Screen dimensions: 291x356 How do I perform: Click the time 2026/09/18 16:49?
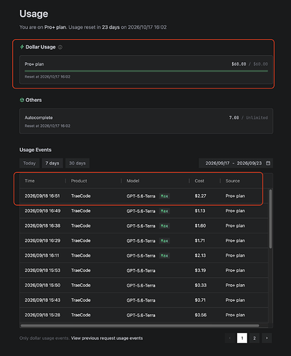(x=43, y=211)
